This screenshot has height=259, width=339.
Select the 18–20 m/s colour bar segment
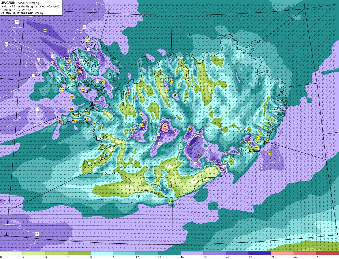point(215,253)
